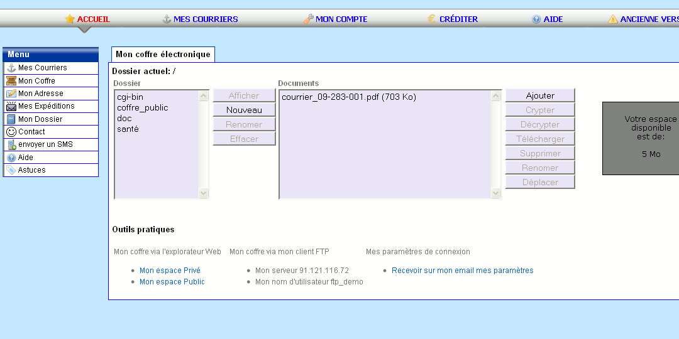Click the Supprimer button
This screenshot has height=339, width=679.
[x=540, y=154]
